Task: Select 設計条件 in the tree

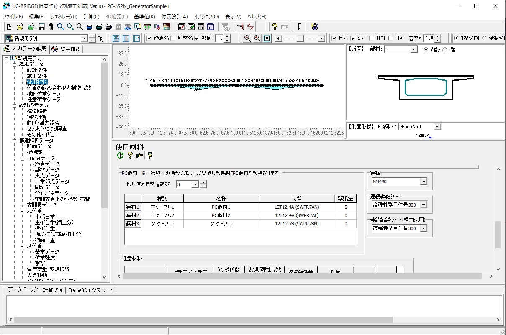Action: pyautogui.click(x=37, y=70)
